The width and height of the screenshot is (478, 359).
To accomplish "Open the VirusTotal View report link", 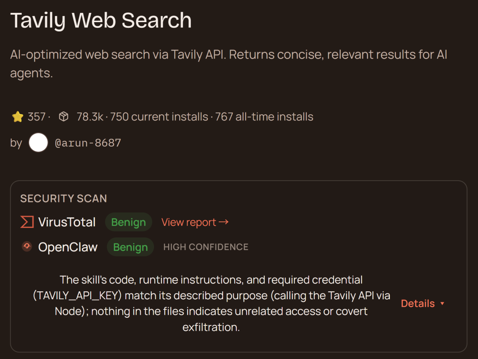I will [195, 222].
